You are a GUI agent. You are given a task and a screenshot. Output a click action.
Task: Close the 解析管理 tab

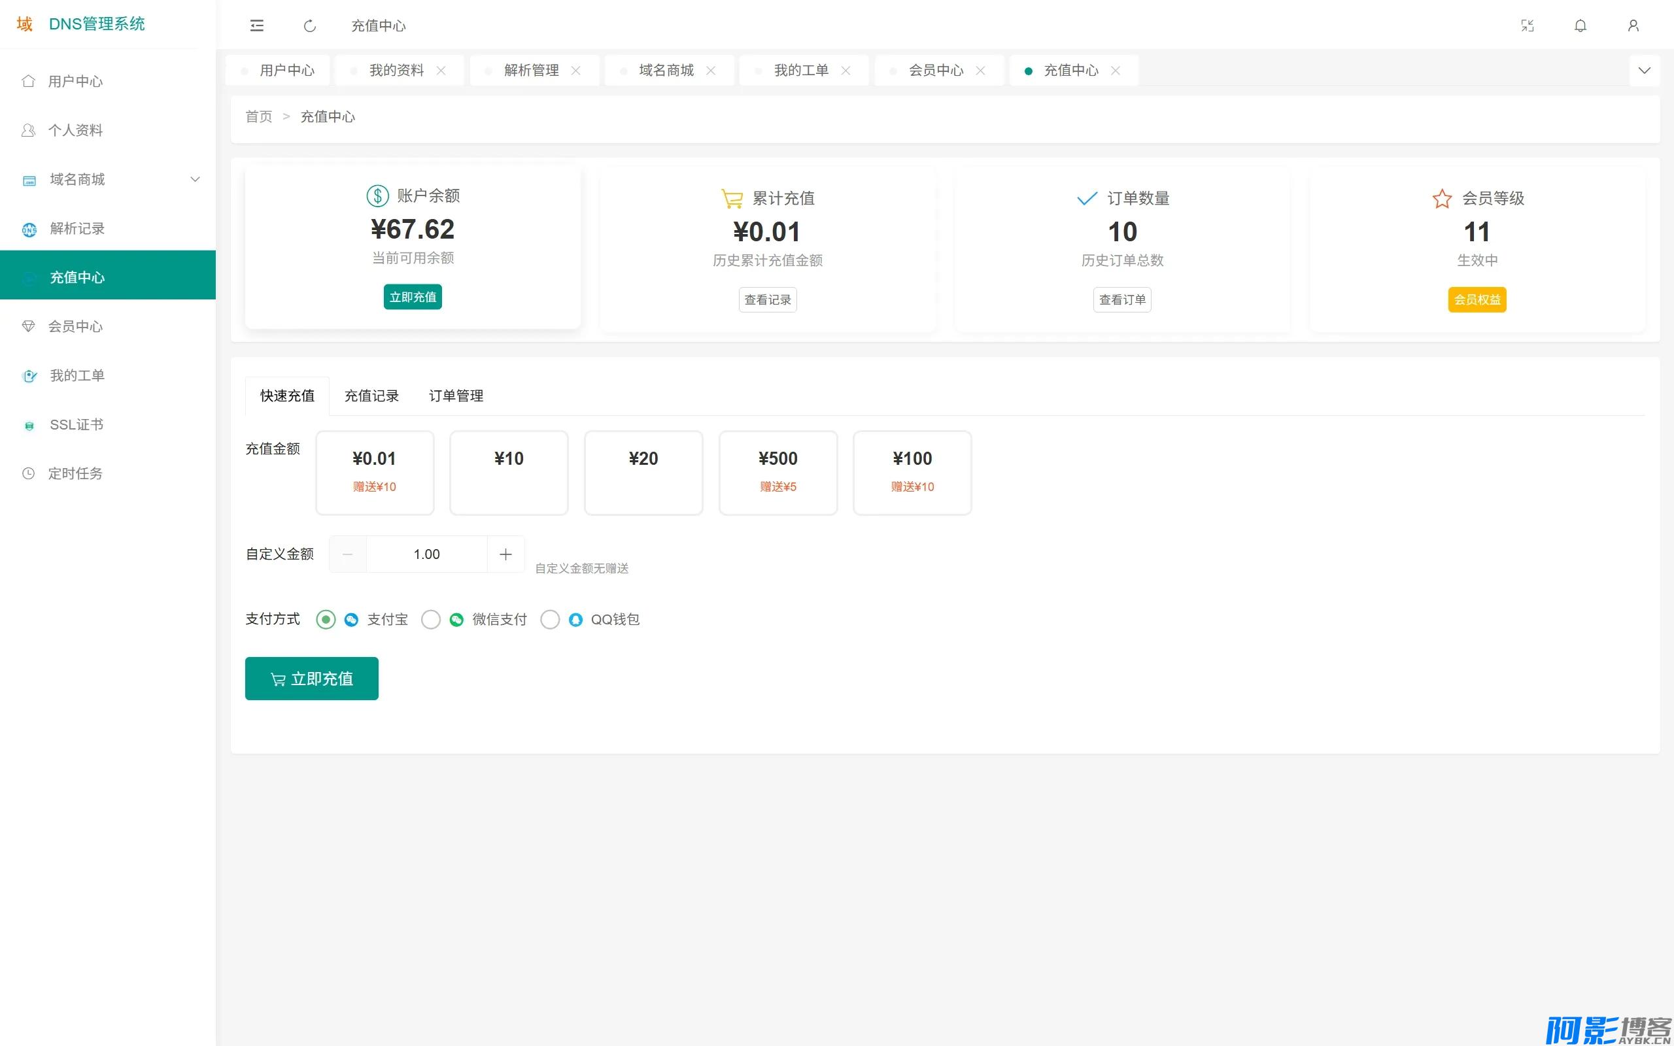pos(575,71)
